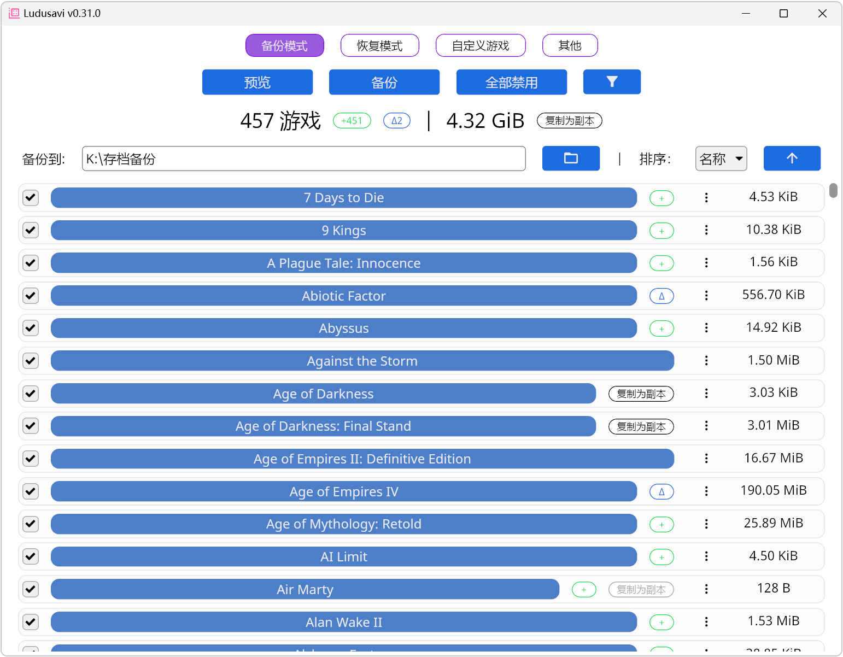Open the three-dot menu for Air Marty

coord(706,589)
